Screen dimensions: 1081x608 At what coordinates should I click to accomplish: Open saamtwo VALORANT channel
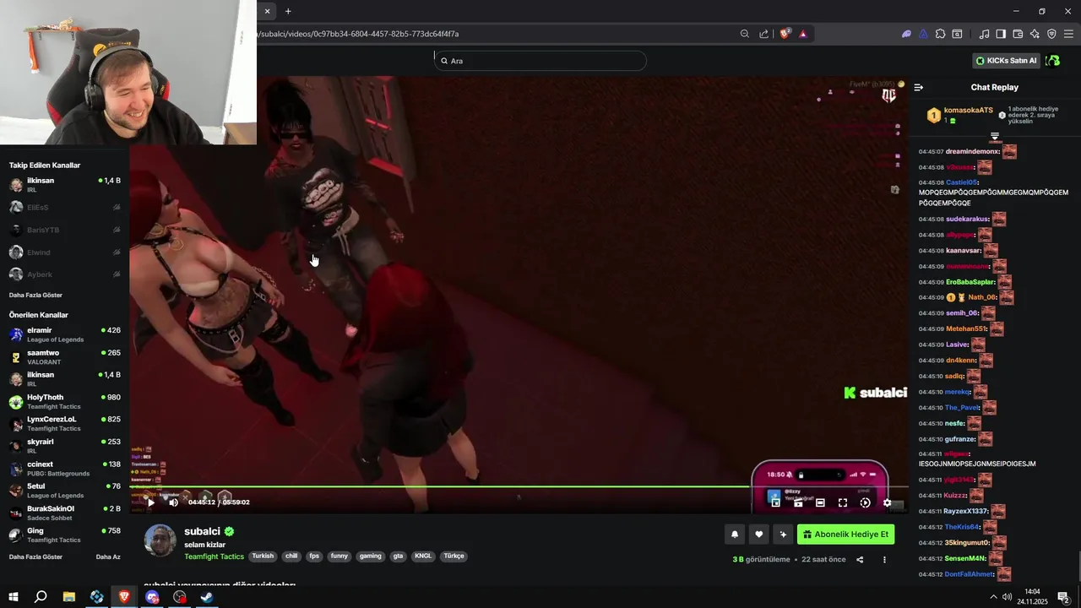pyautogui.click(x=65, y=356)
